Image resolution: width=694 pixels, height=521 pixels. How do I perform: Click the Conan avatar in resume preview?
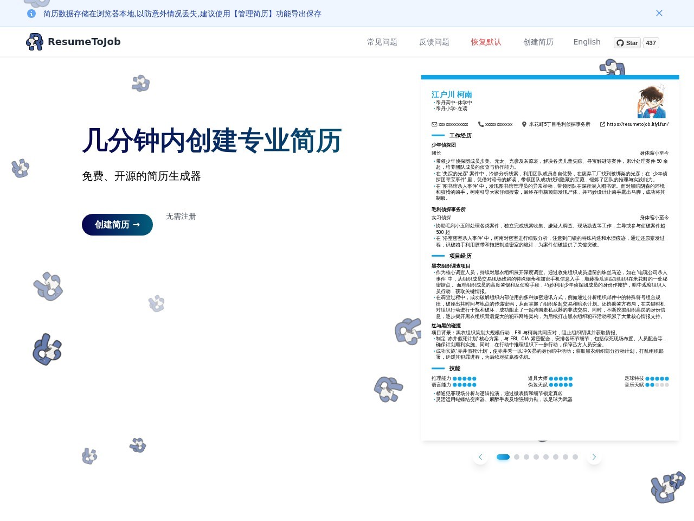coord(652,101)
